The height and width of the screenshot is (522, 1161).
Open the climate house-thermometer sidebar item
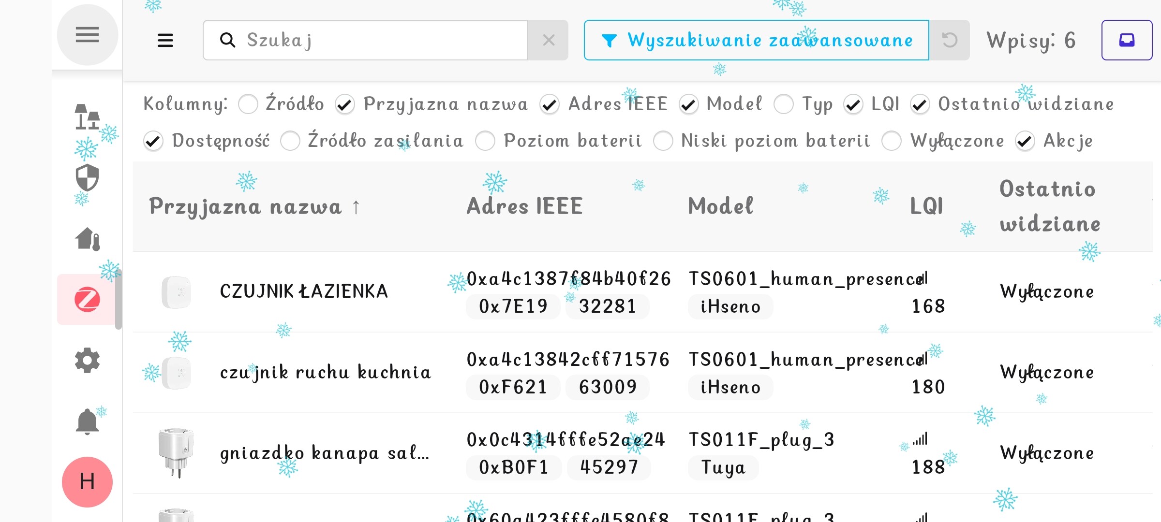(x=87, y=239)
